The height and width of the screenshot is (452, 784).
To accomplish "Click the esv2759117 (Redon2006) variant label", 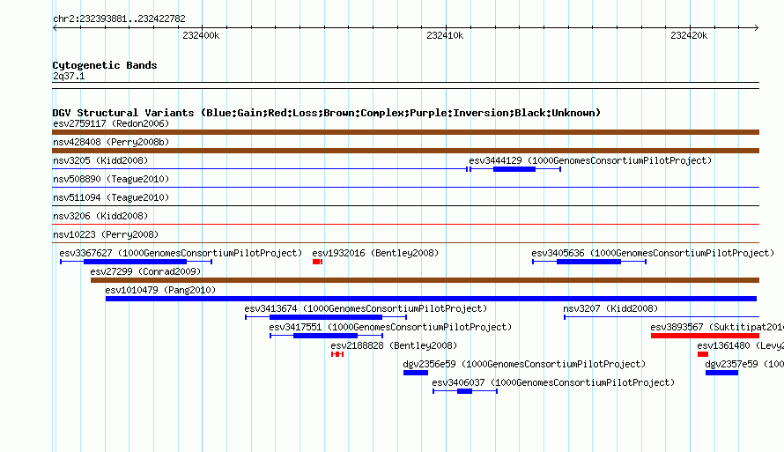I will (x=111, y=123).
